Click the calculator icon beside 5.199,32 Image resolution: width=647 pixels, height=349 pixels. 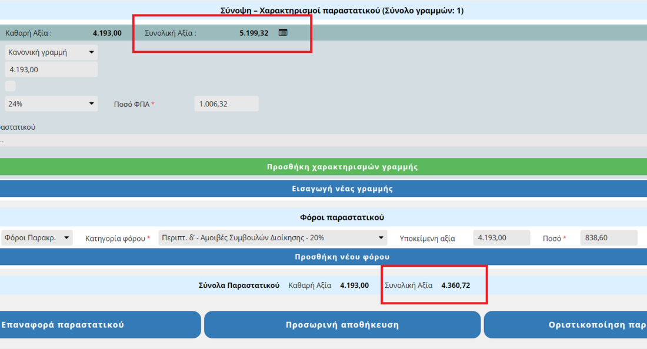(283, 33)
